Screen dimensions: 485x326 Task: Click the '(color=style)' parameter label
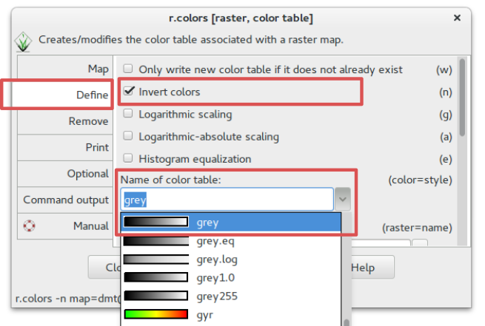pos(420,180)
